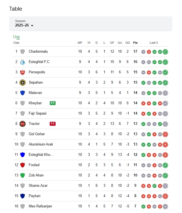Open the Mes Rafsanjan team link

pyautogui.click(x=40, y=206)
